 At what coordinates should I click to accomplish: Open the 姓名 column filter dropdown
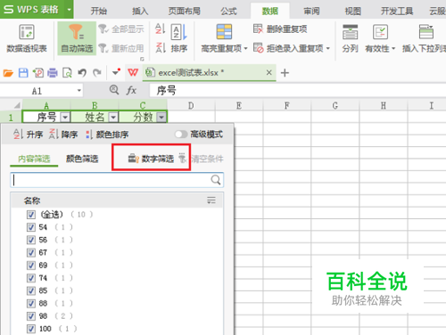coord(113,118)
